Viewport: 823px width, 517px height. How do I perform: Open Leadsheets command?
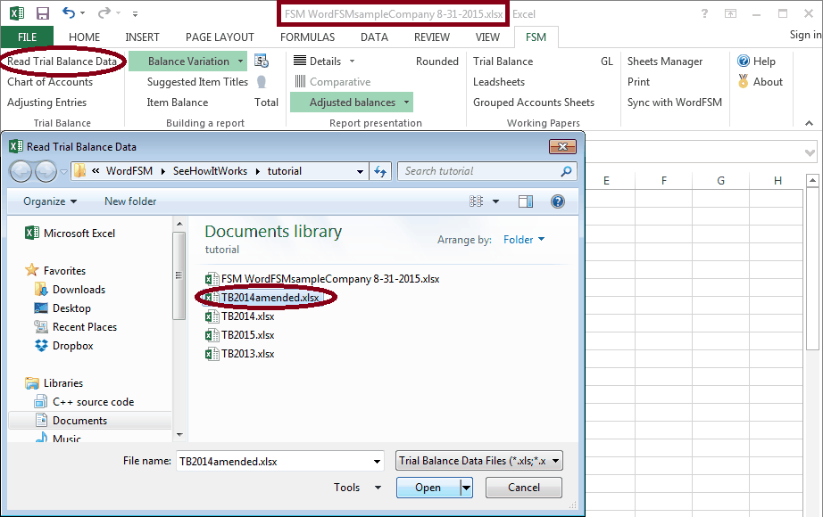click(499, 82)
